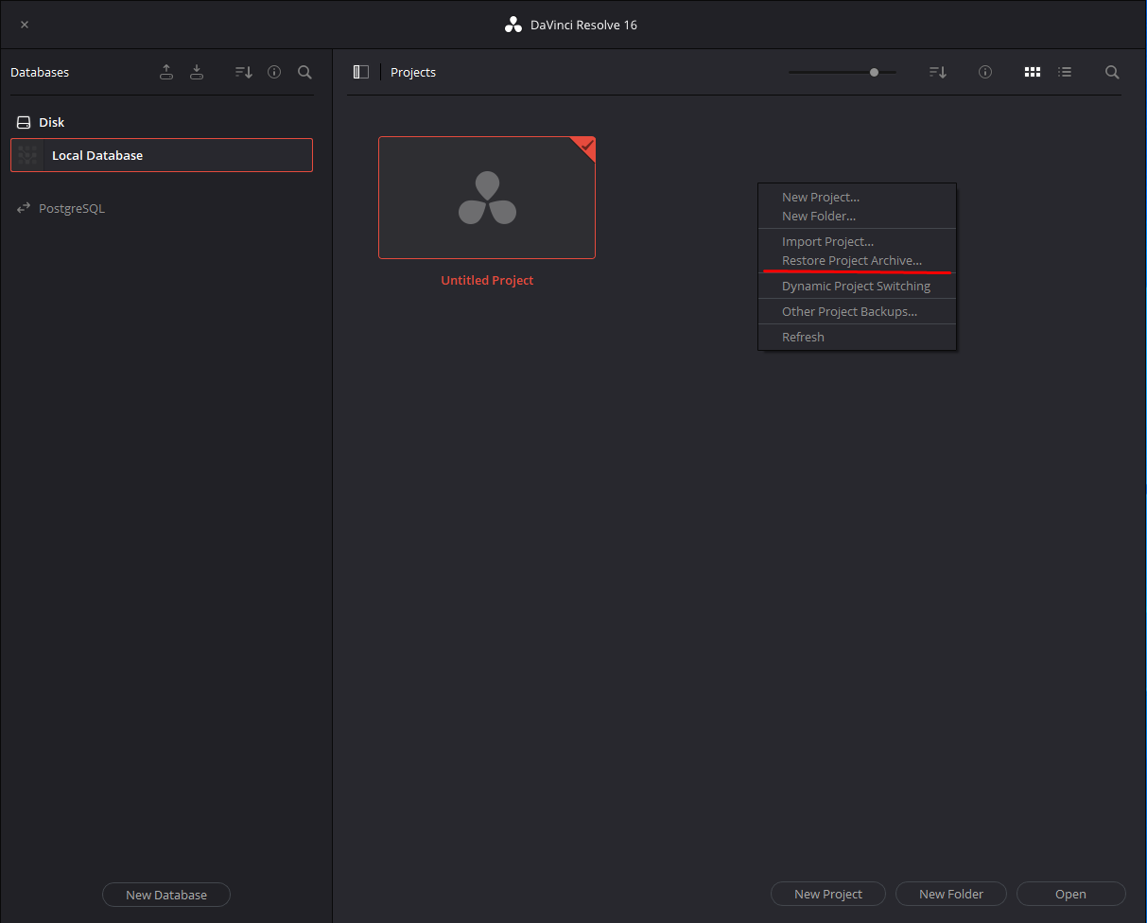This screenshot has height=923, width=1147.
Task: Open the projects sort order dropdown
Action: click(937, 72)
